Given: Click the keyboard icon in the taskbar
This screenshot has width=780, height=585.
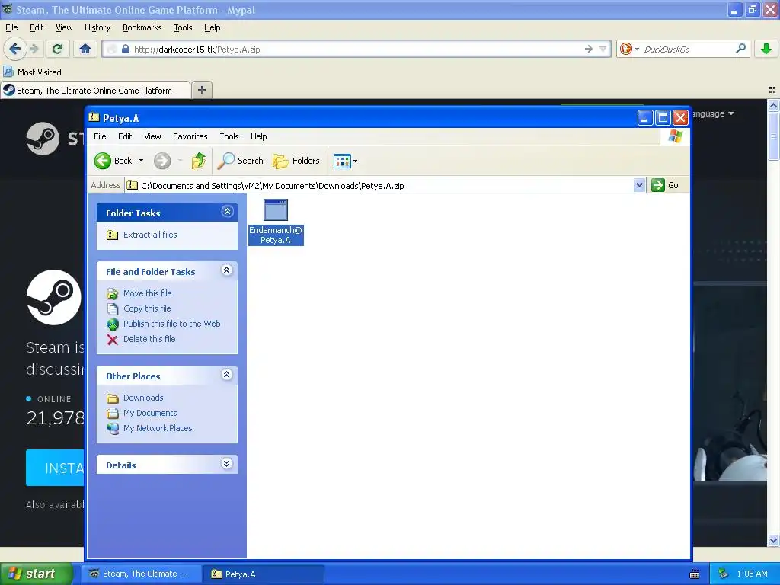Looking at the screenshot, I should click(x=695, y=574).
